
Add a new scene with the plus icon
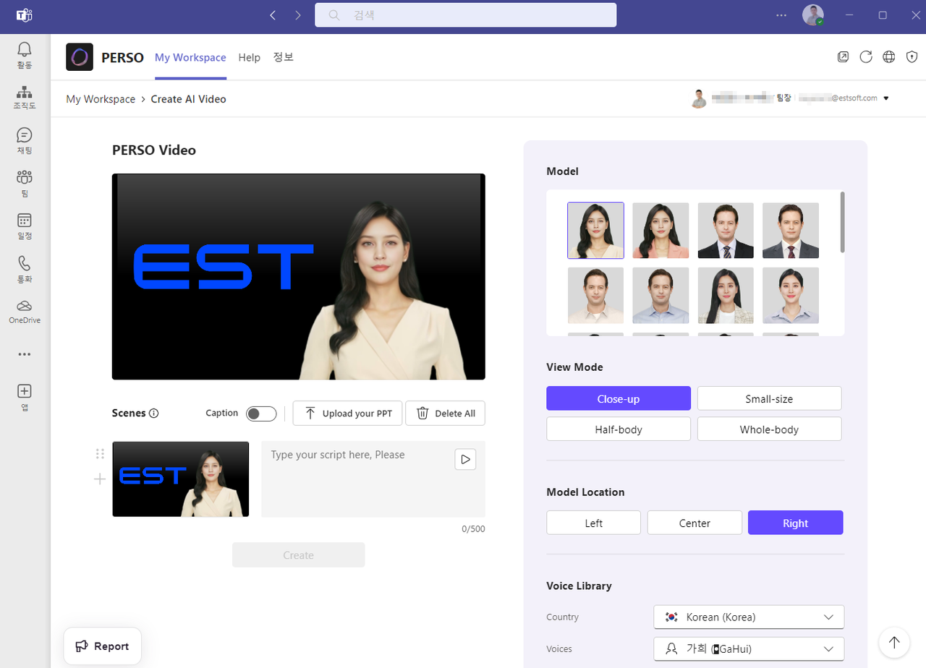point(99,479)
